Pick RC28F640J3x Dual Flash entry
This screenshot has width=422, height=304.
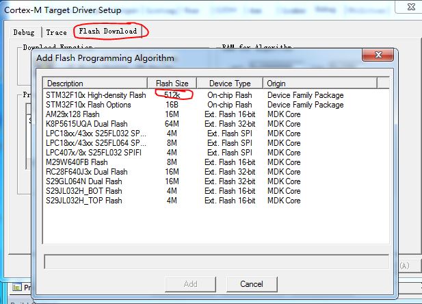[x=86, y=172]
